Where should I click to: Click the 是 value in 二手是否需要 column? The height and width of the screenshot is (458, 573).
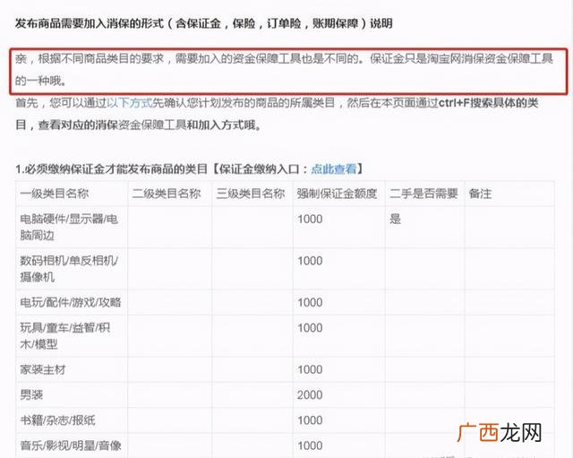[x=395, y=219]
